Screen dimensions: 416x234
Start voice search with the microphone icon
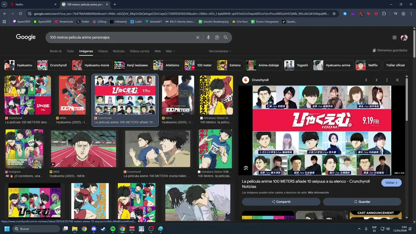point(208,37)
